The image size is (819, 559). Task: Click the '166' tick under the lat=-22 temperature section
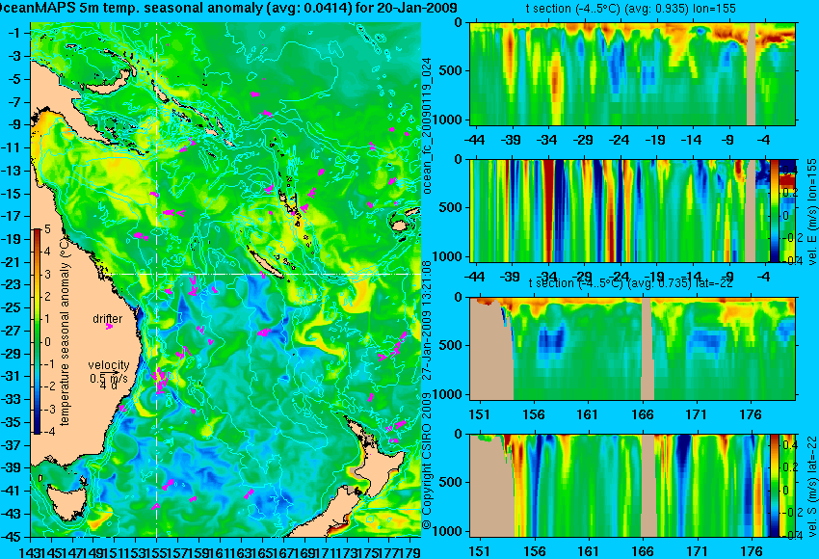pyautogui.click(x=642, y=414)
